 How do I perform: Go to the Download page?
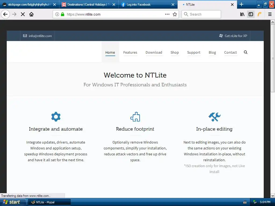(x=154, y=52)
